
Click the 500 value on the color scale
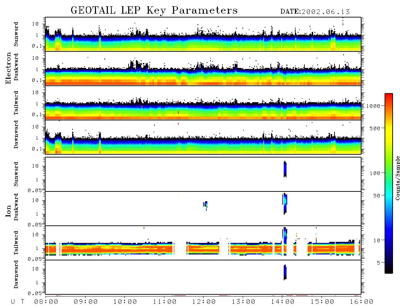(x=375, y=128)
